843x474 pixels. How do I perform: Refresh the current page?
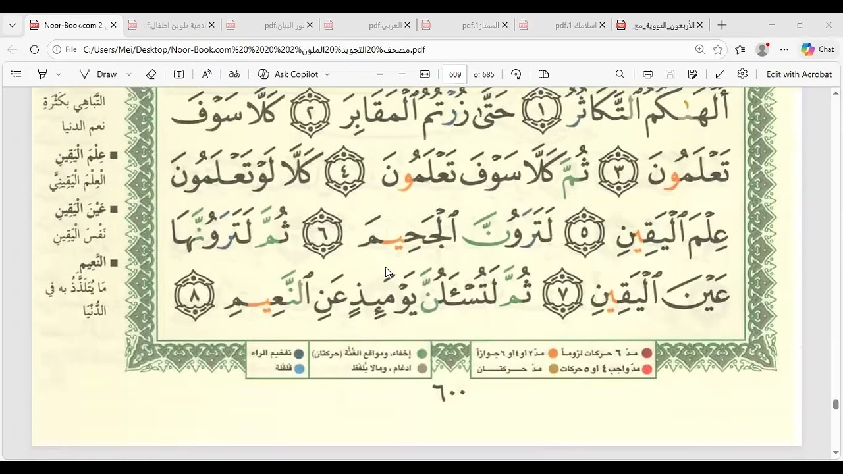tap(35, 49)
